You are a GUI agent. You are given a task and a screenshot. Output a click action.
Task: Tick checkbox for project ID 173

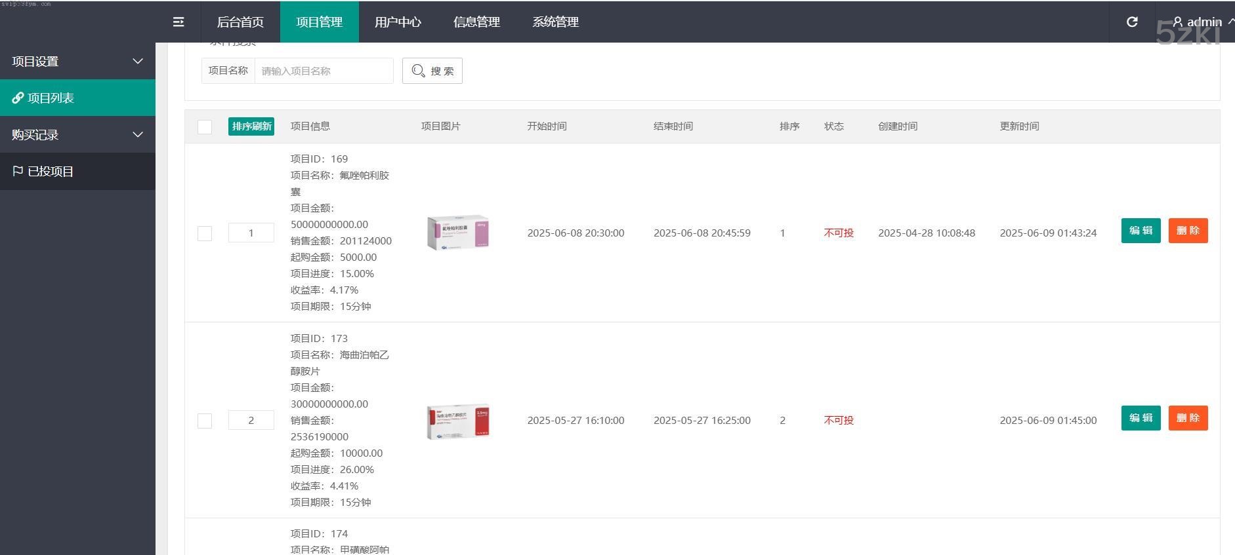205,421
